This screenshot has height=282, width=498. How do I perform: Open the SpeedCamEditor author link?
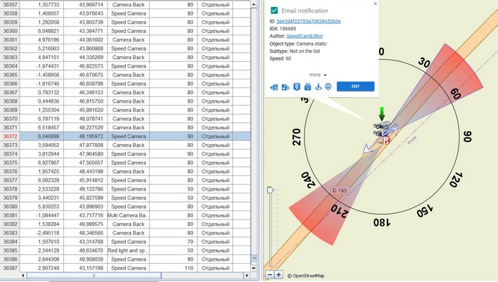coord(305,36)
